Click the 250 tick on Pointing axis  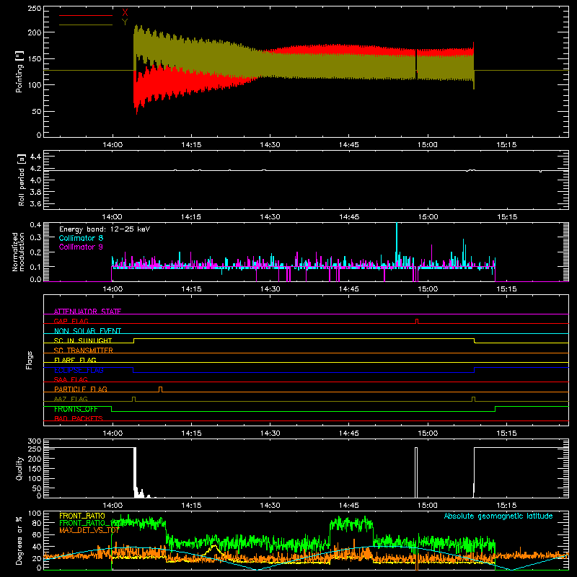(x=35, y=8)
